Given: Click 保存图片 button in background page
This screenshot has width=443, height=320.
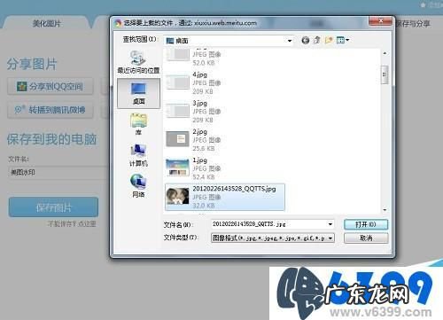Looking at the screenshot, I should tap(53, 207).
